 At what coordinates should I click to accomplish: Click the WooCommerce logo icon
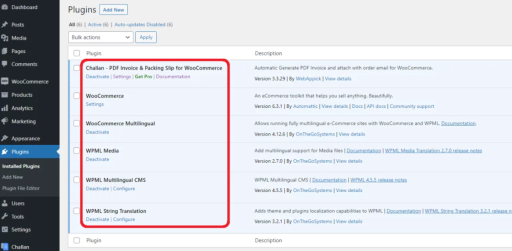tap(4, 81)
